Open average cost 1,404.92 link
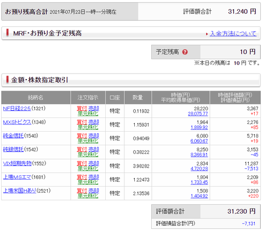 [199, 196]
